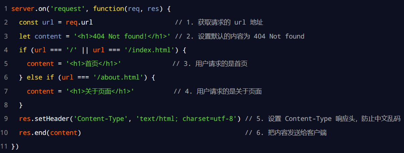
Task: Click the '<h1>关于页面</h1>' string
Action: pos(100,91)
